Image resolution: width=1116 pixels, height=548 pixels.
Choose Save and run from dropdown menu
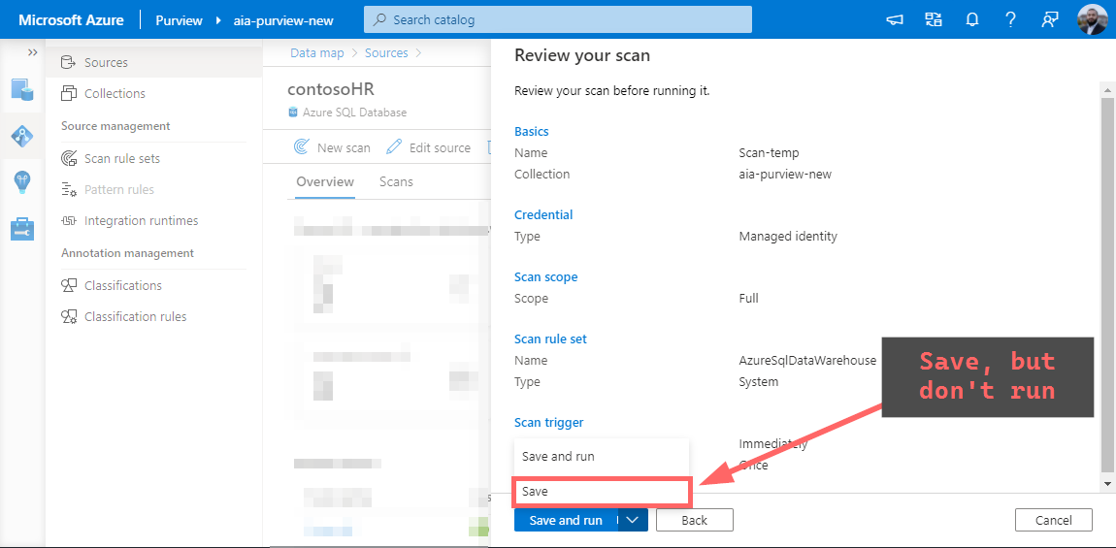click(602, 456)
